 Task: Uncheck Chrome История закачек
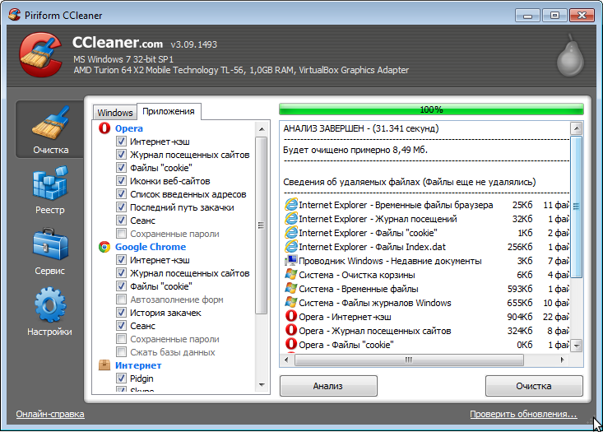click(121, 313)
